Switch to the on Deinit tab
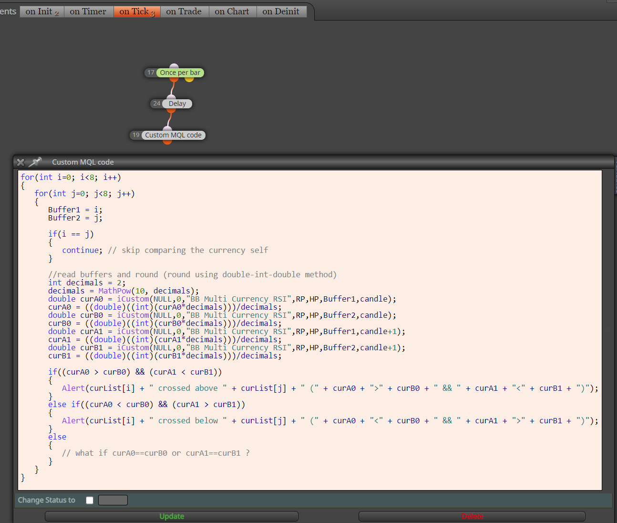The width and height of the screenshot is (617, 523). pyautogui.click(x=281, y=11)
